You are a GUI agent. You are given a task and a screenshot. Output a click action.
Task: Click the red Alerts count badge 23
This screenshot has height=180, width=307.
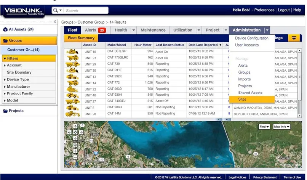(x=102, y=30)
